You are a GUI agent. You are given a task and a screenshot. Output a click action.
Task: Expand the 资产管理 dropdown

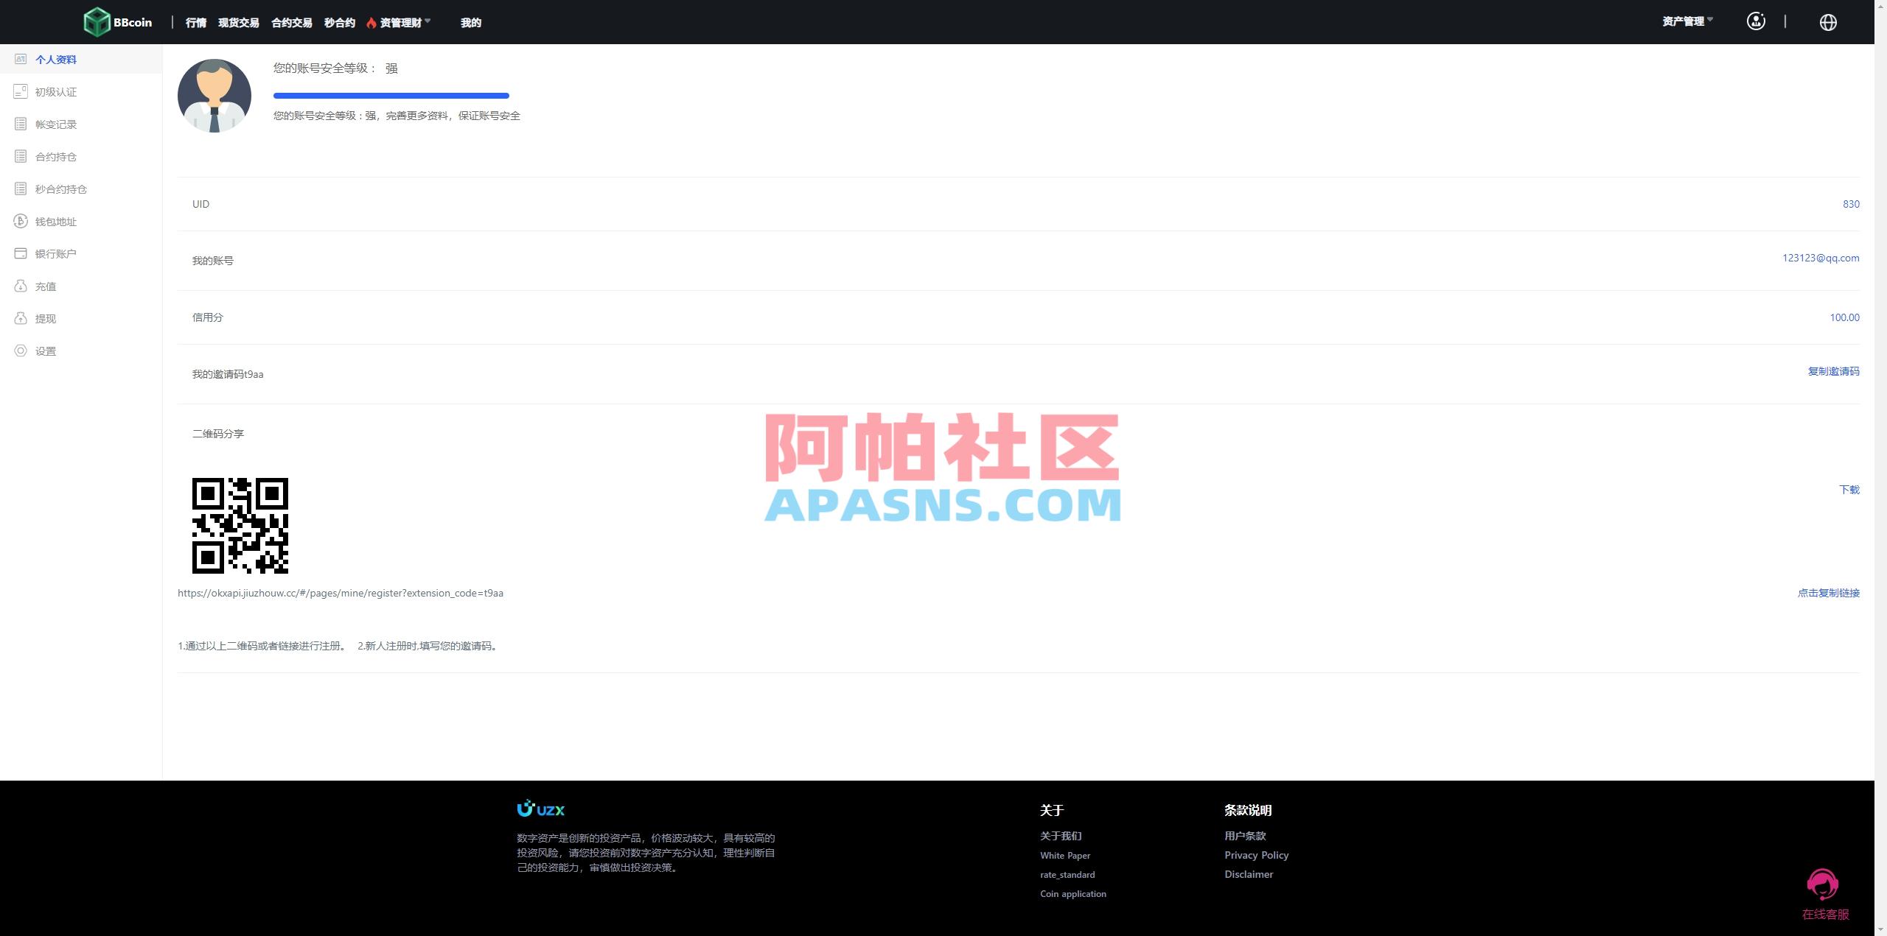point(1687,21)
